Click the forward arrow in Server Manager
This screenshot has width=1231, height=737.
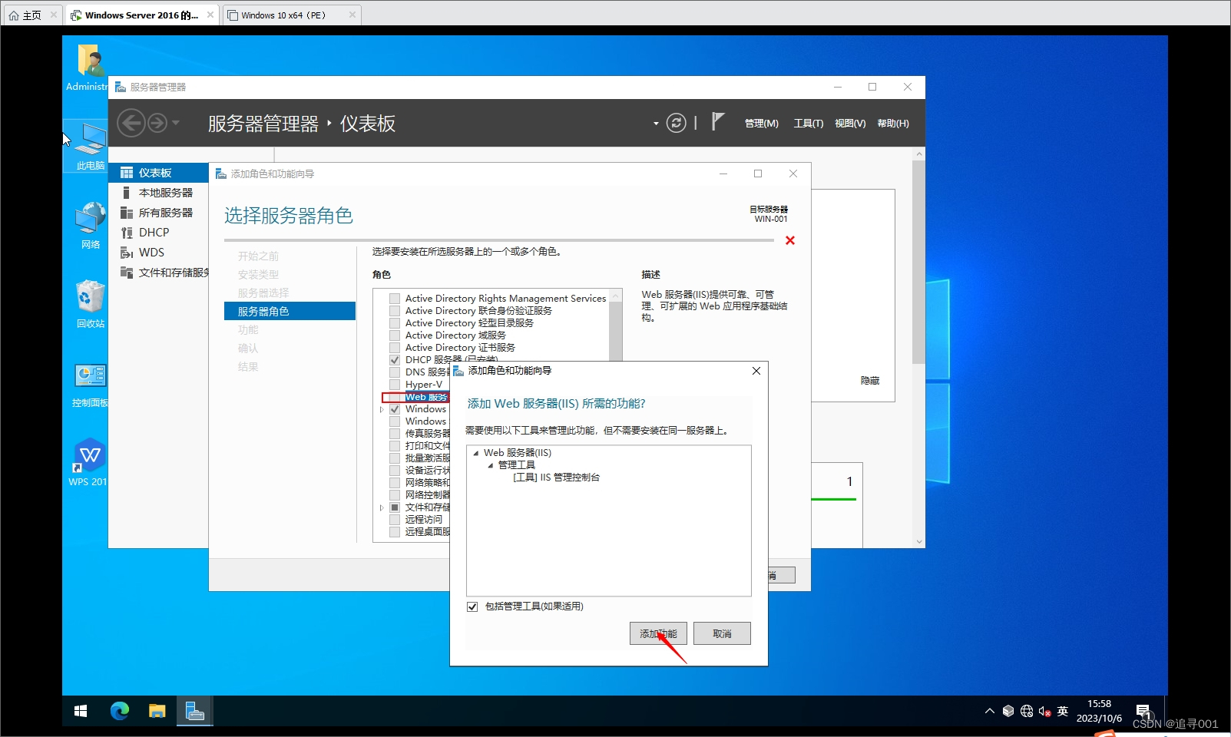tap(157, 123)
